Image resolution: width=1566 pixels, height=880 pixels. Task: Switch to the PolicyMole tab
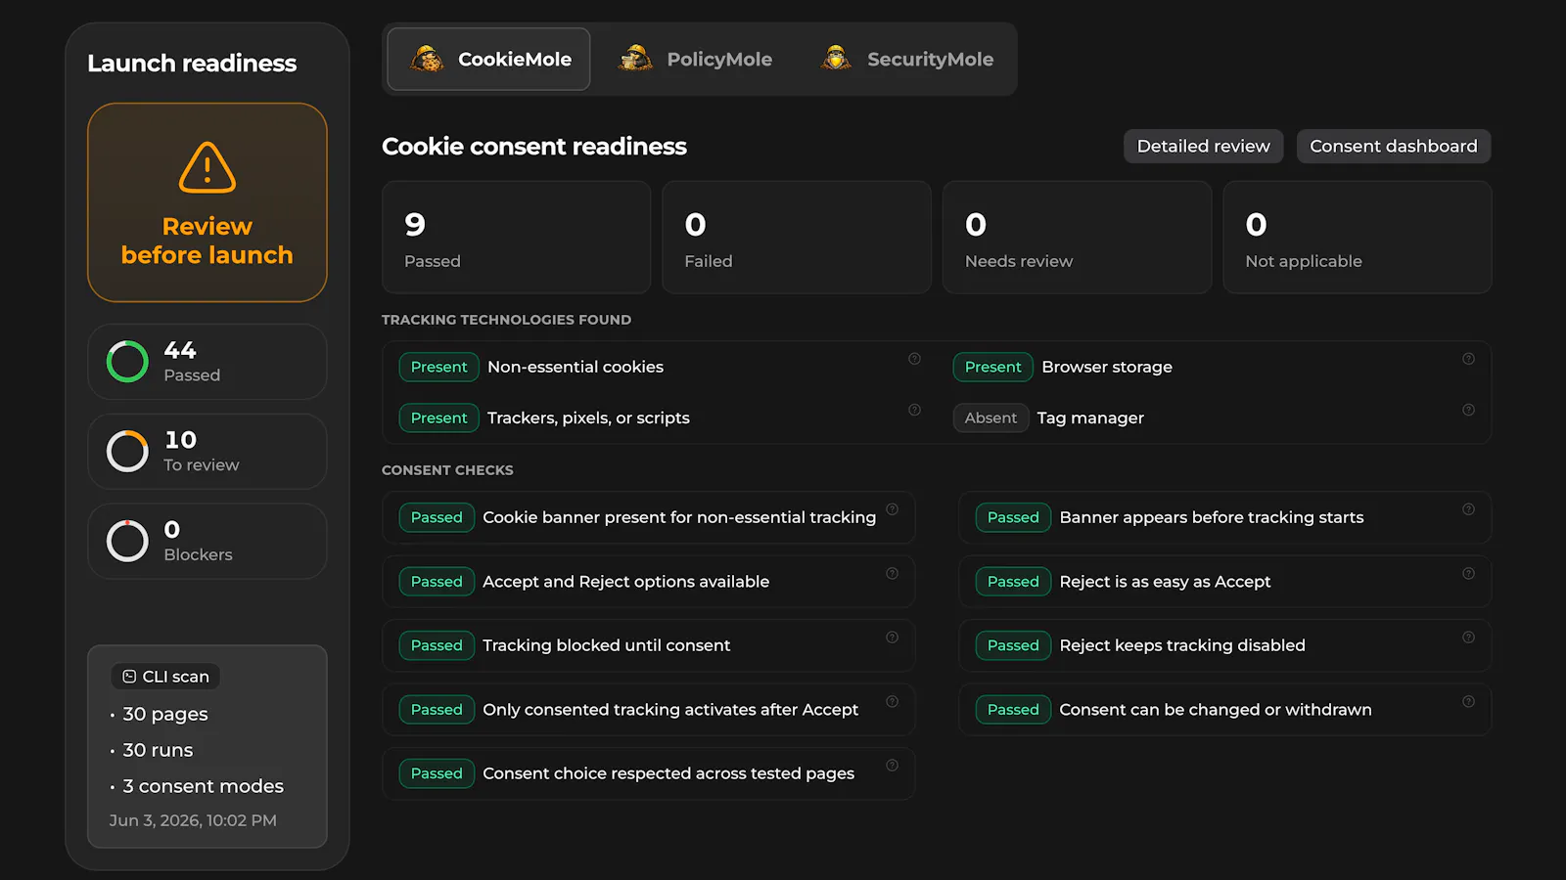point(696,60)
